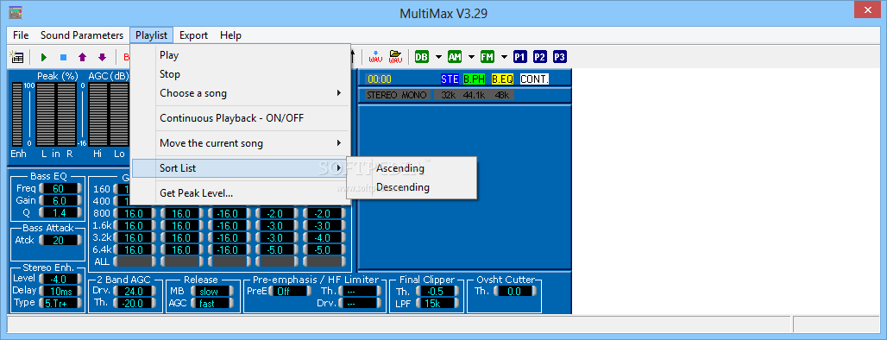Click the blue Stop square toolbar icon
Viewport: 887px width, 340px height.
pos(63,57)
